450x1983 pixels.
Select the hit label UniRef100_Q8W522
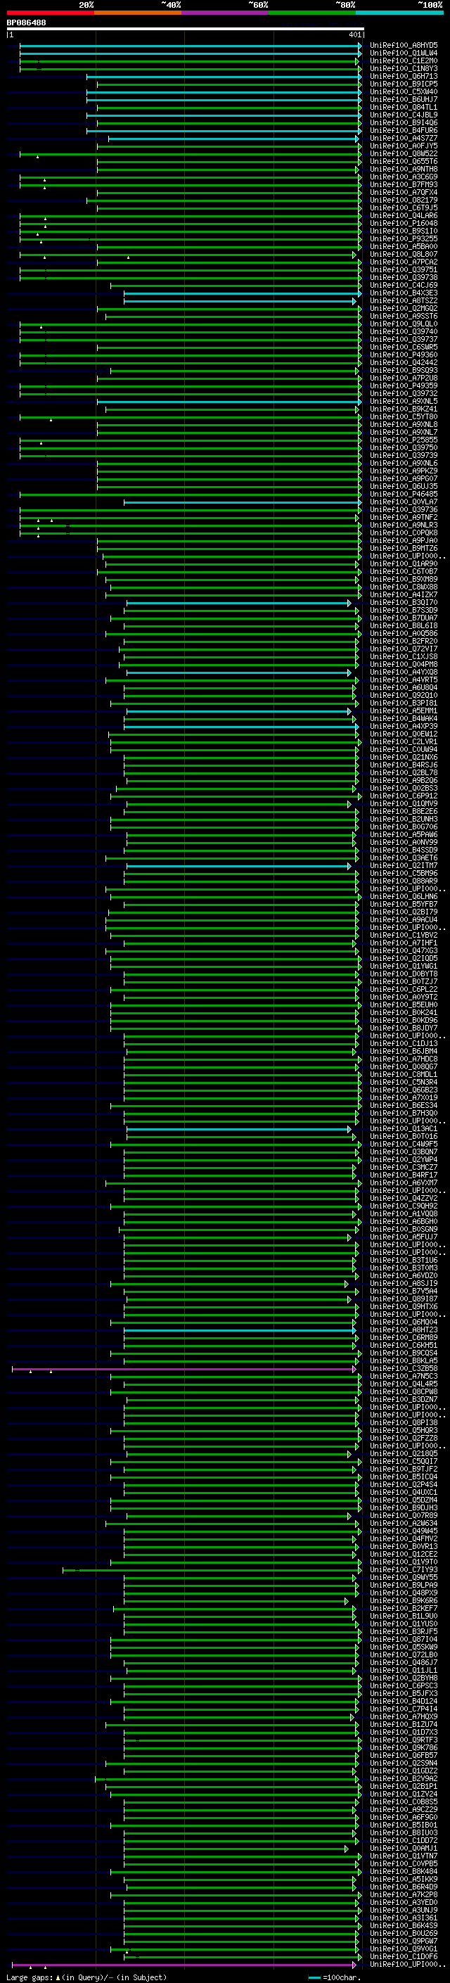(404, 154)
